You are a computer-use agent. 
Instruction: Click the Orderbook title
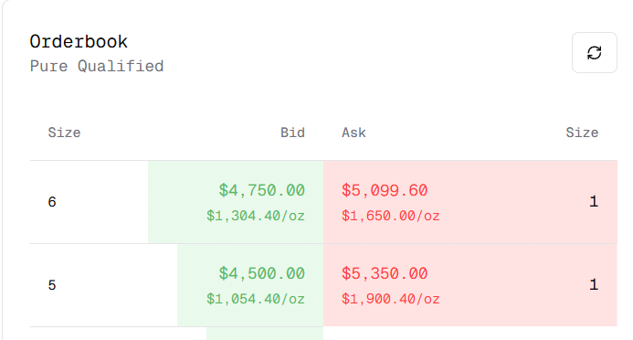coord(79,42)
